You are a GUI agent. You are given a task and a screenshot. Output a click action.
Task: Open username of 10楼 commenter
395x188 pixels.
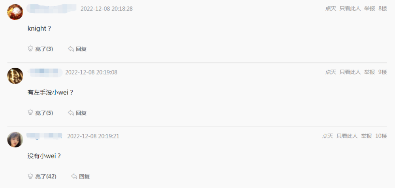coord(44,136)
